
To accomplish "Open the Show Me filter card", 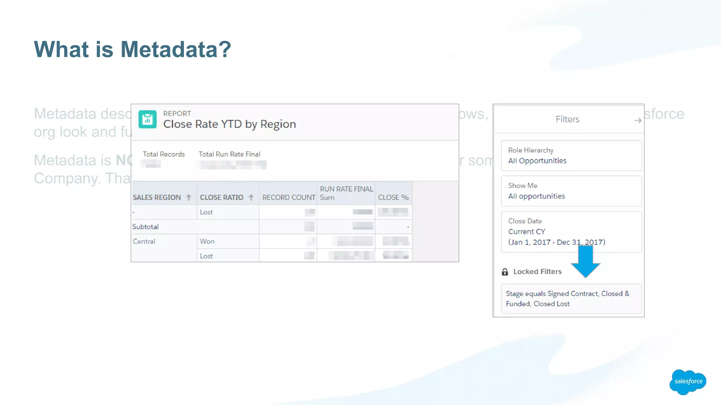I will [x=571, y=191].
